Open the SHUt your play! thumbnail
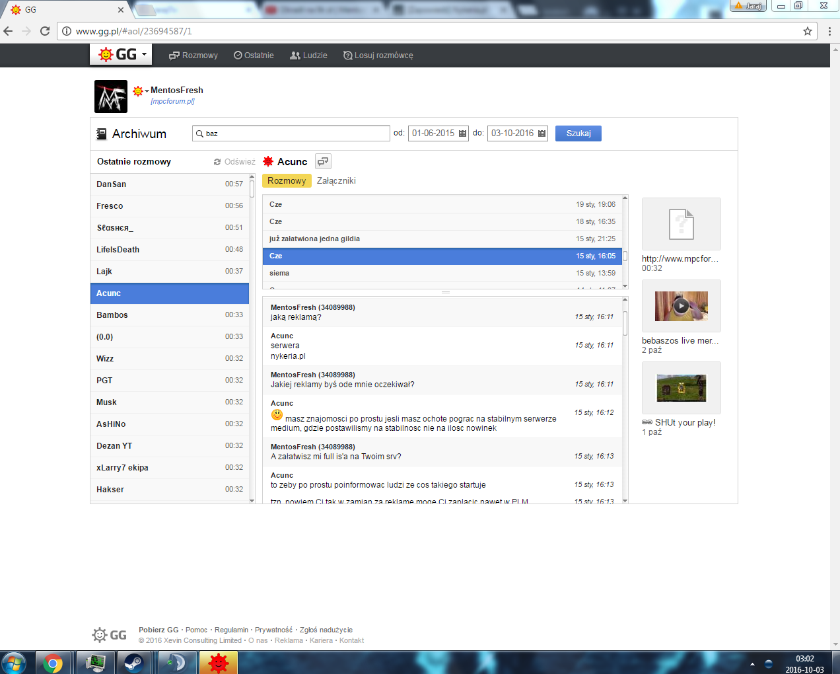840x674 pixels. [x=682, y=388]
